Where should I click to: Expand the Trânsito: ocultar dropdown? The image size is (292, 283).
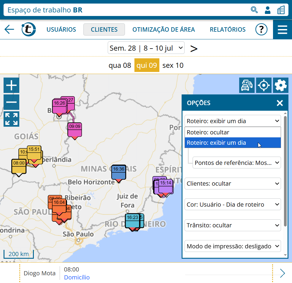pyautogui.click(x=233, y=225)
